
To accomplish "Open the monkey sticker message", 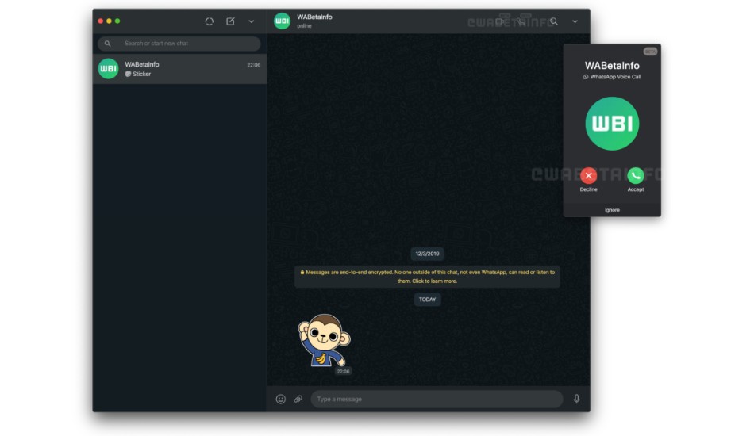I will (324, 340).
